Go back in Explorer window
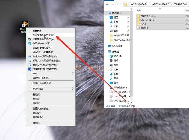The image size is (189, 140). tap(107, 4)
